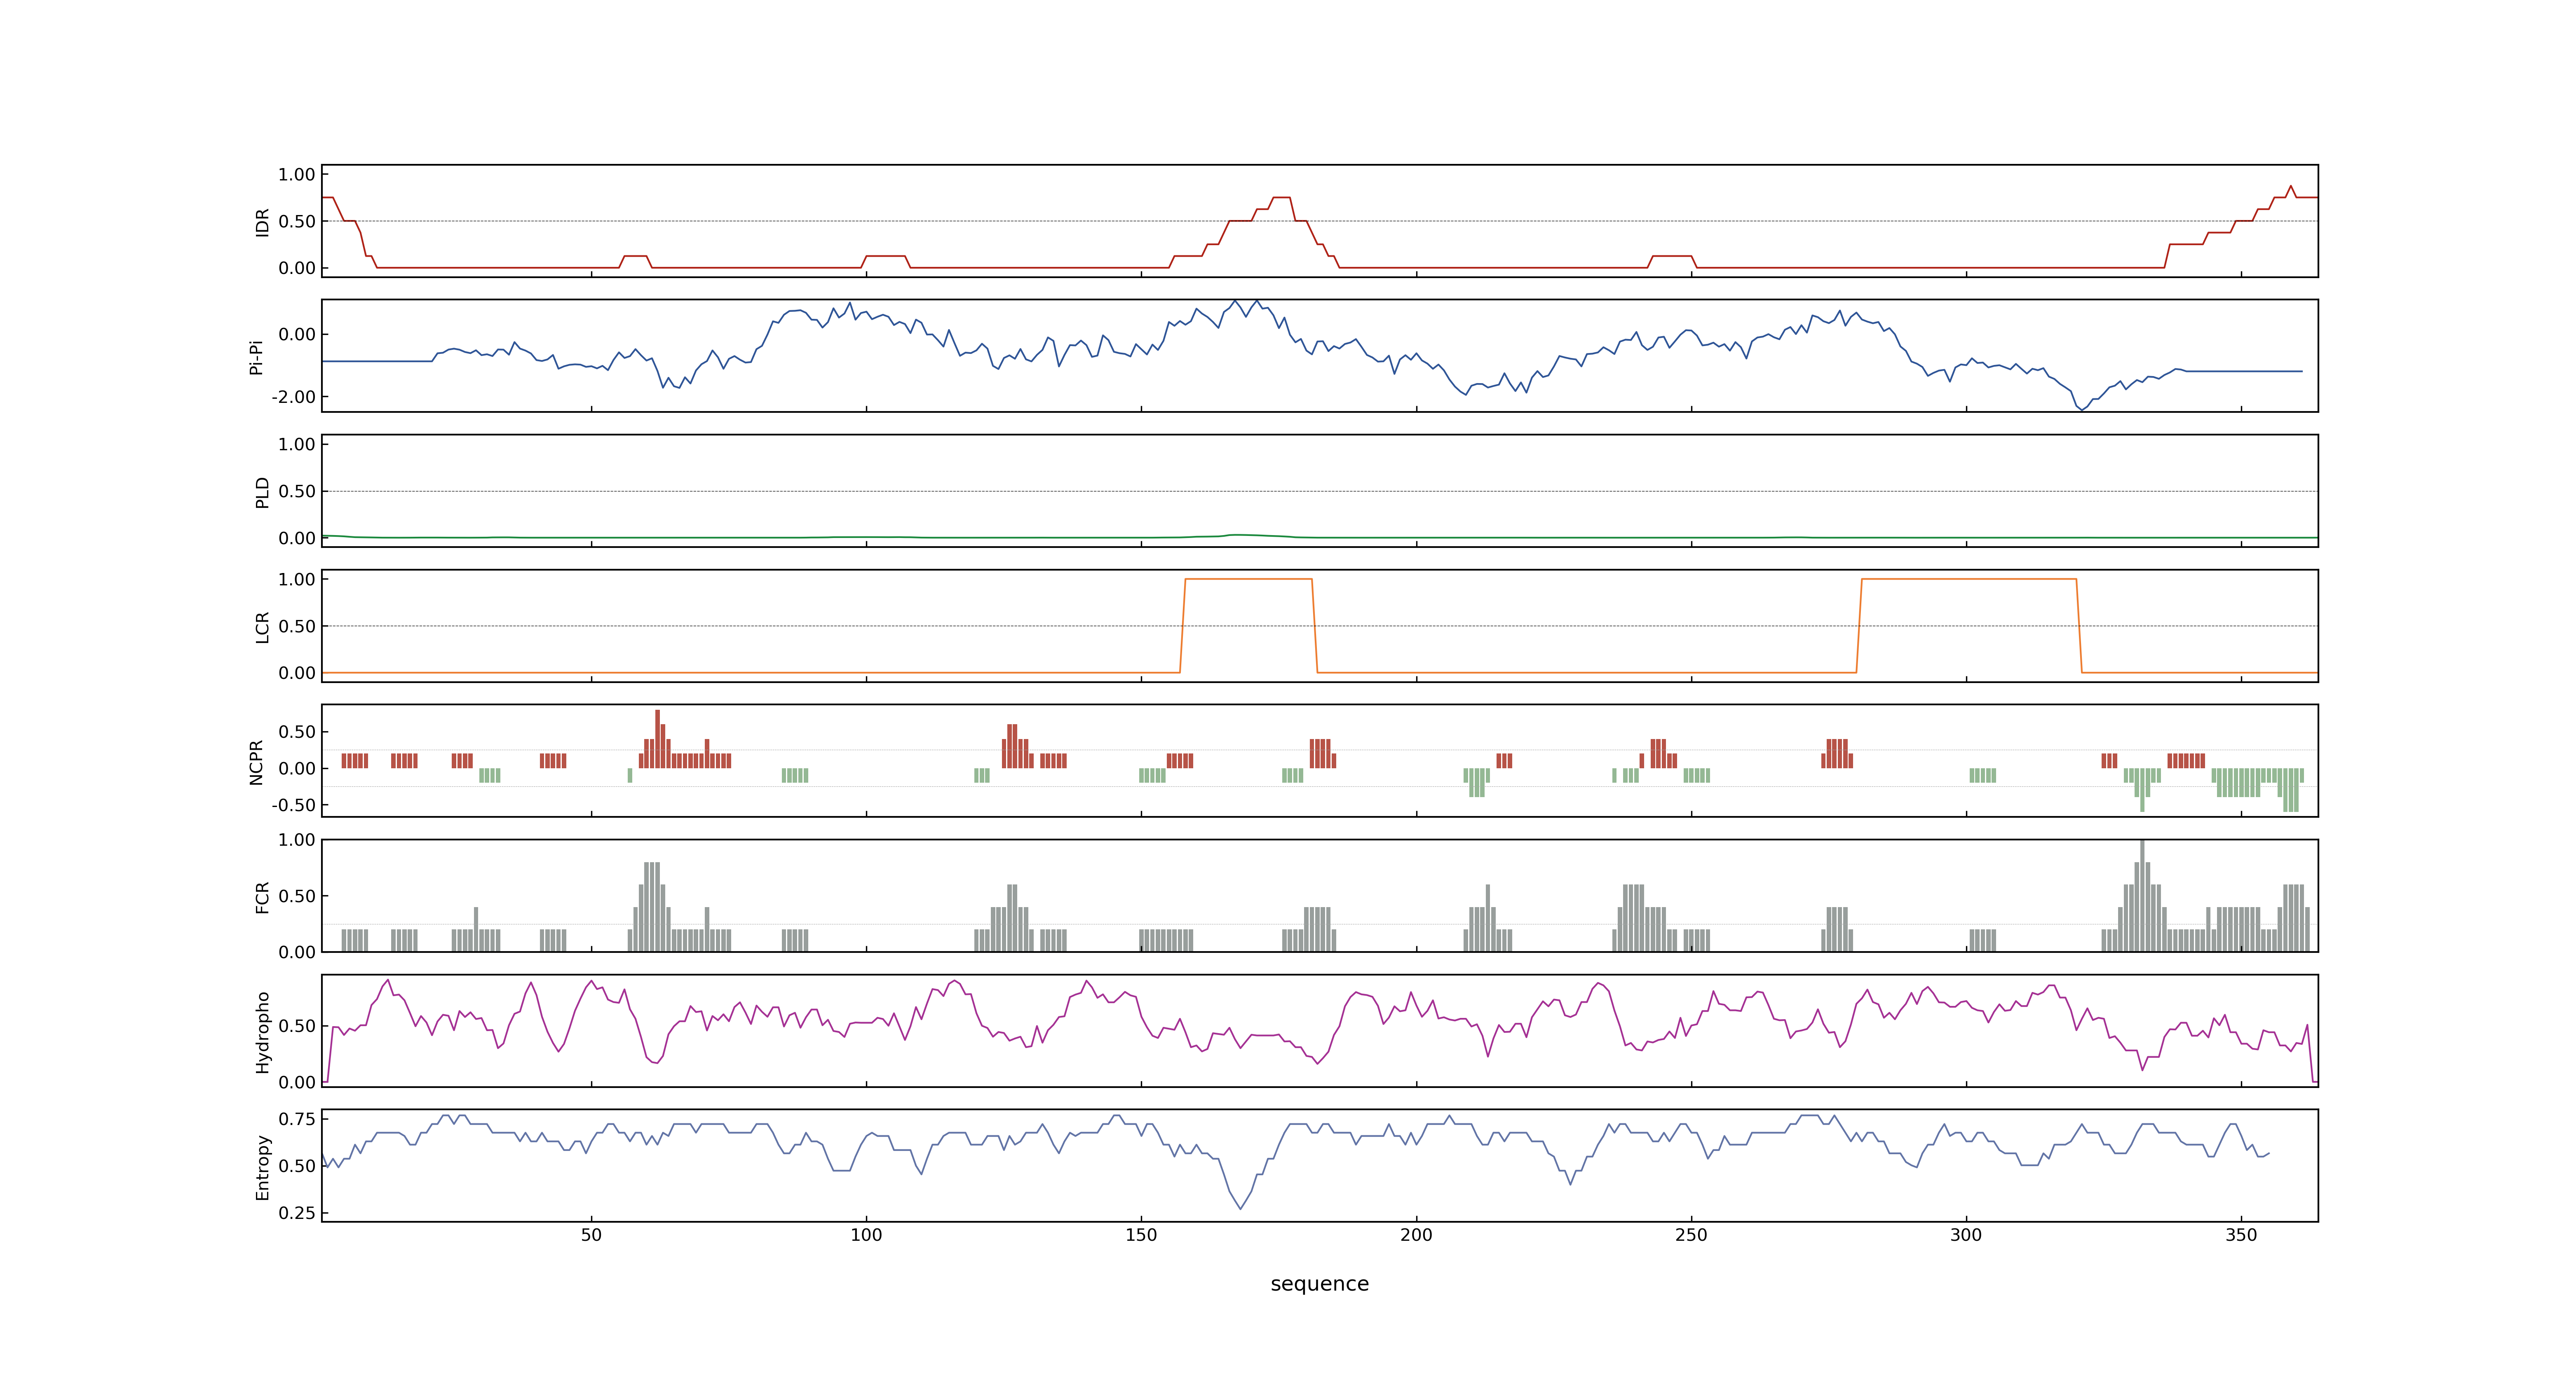Click the IDR peak near position 175

coord(1281,198)
